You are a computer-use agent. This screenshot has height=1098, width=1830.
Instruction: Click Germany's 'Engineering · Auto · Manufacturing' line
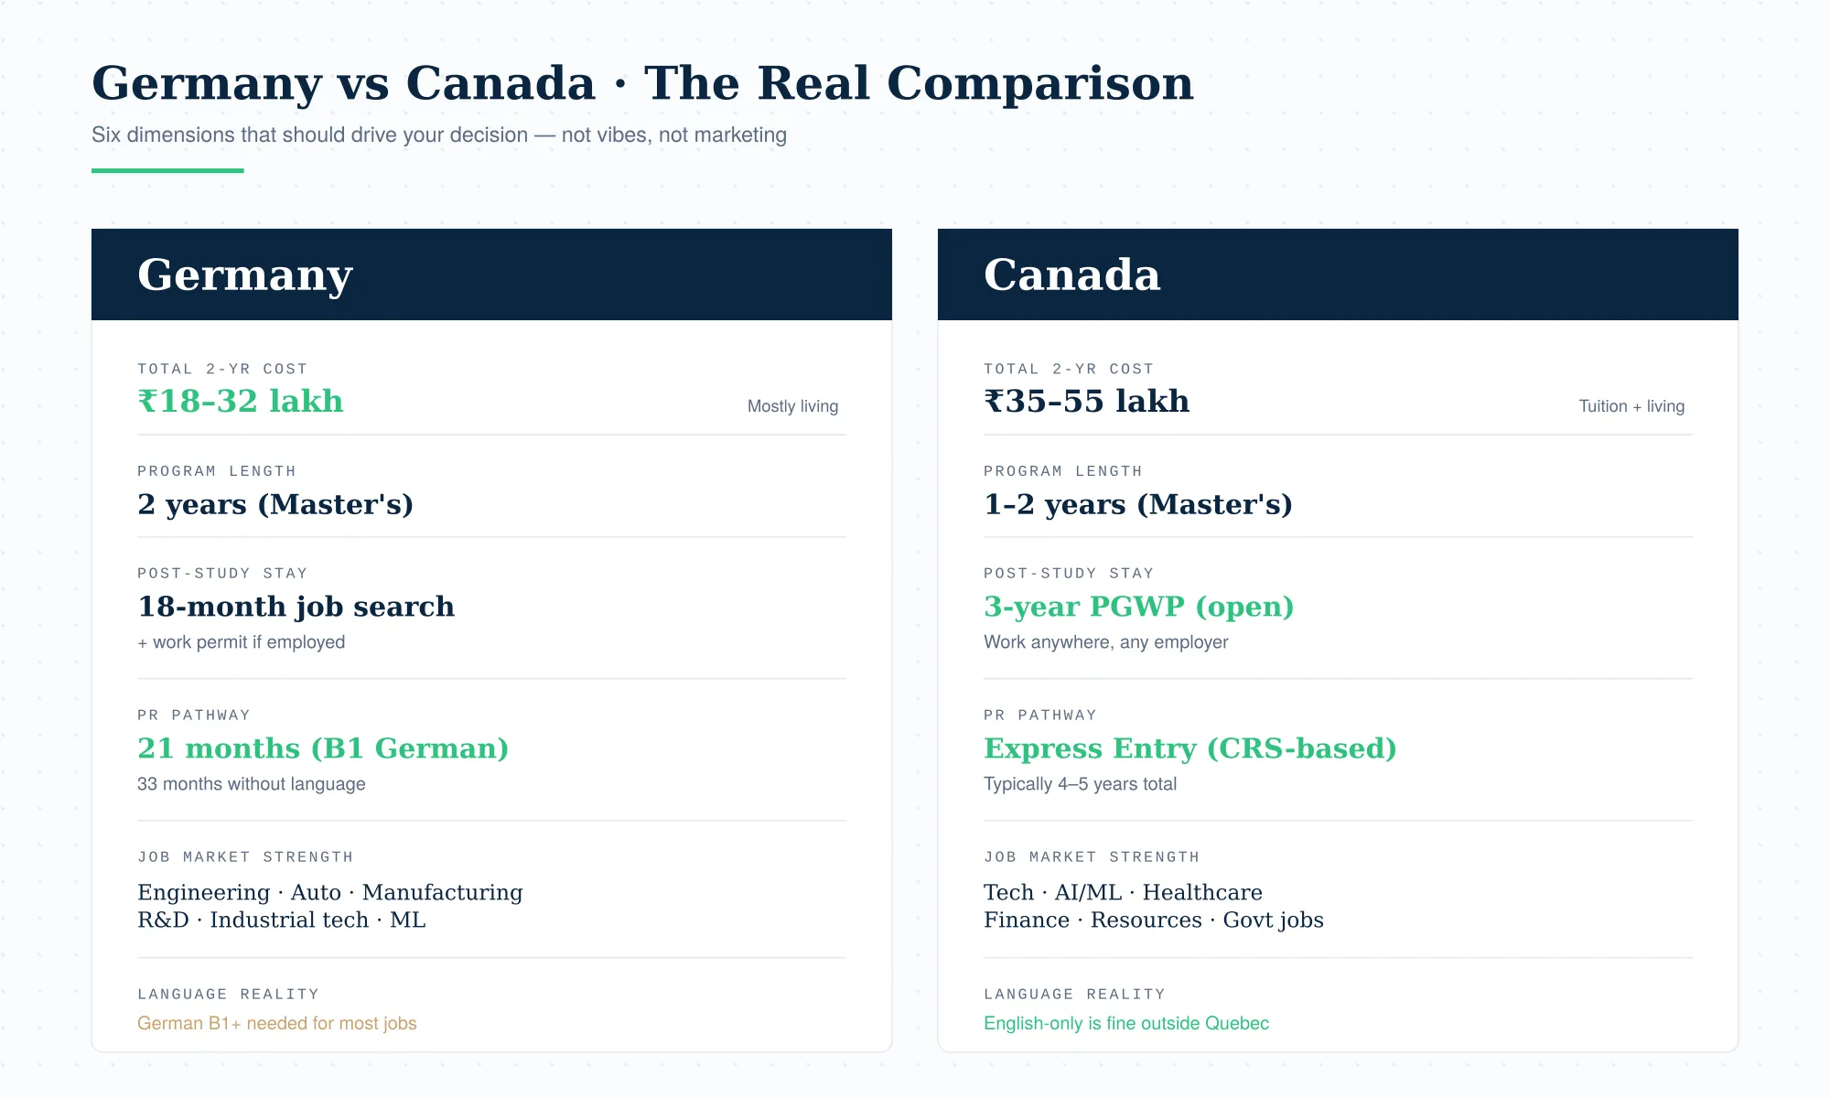330,892
